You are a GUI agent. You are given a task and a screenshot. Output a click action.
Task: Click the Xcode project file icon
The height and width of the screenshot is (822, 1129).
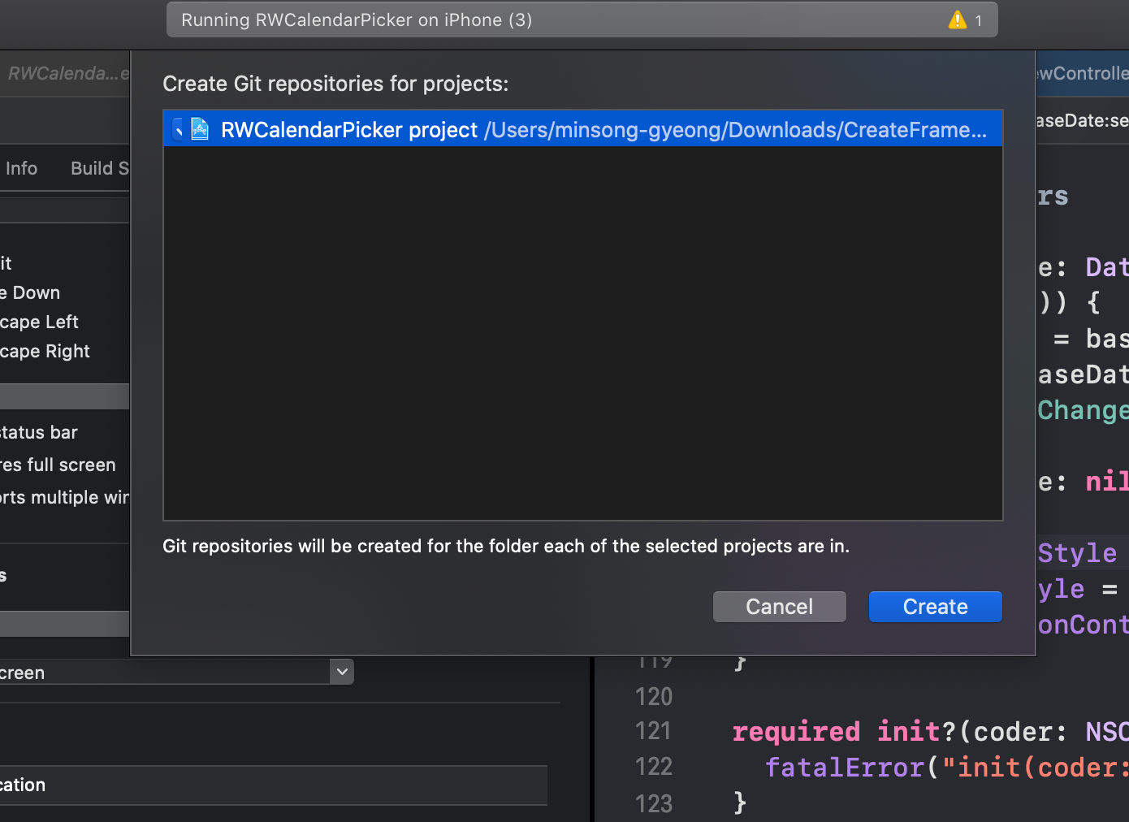(200, 129)
